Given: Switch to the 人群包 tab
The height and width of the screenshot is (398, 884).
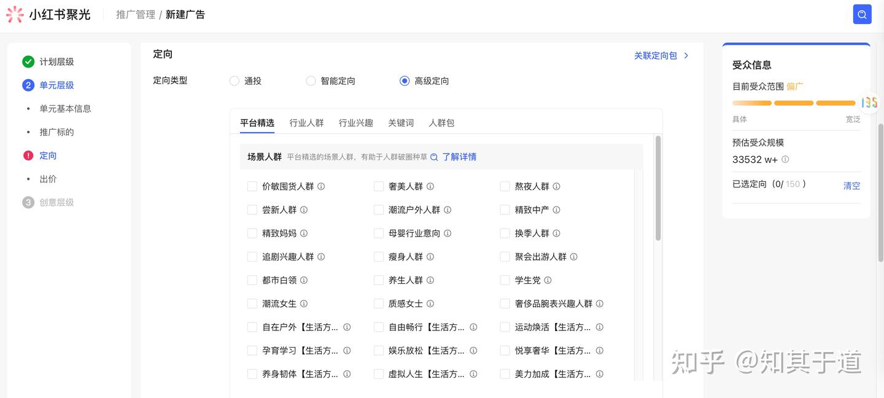Looking at the screenshot, I should pos(441,123).
